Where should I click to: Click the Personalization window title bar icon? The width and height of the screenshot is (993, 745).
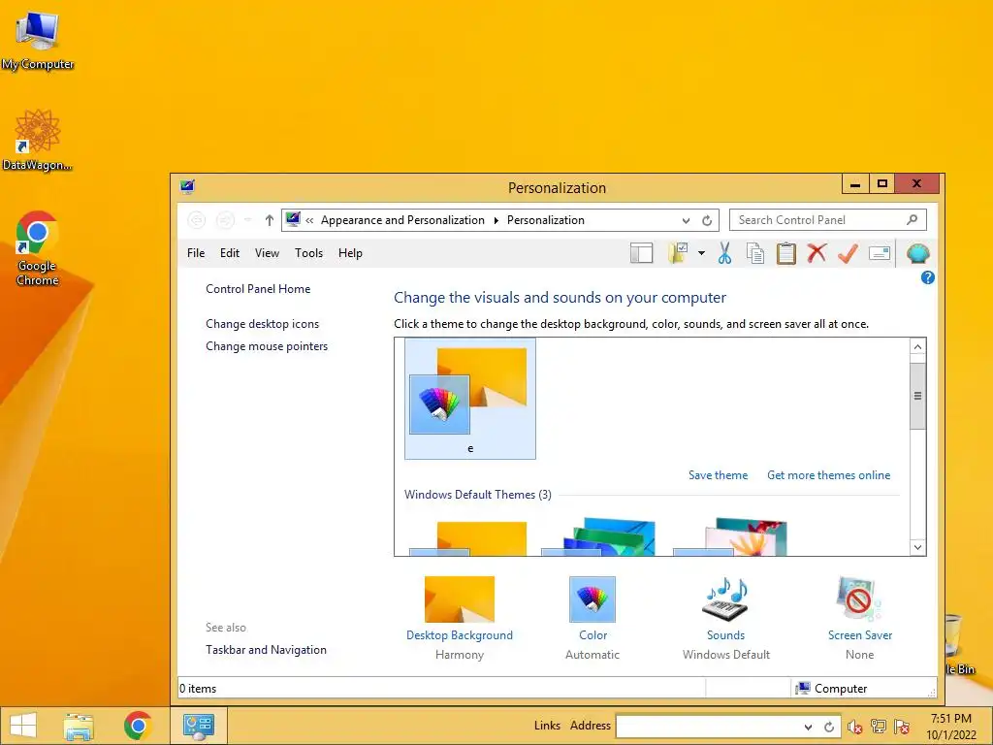pos(187,187)
